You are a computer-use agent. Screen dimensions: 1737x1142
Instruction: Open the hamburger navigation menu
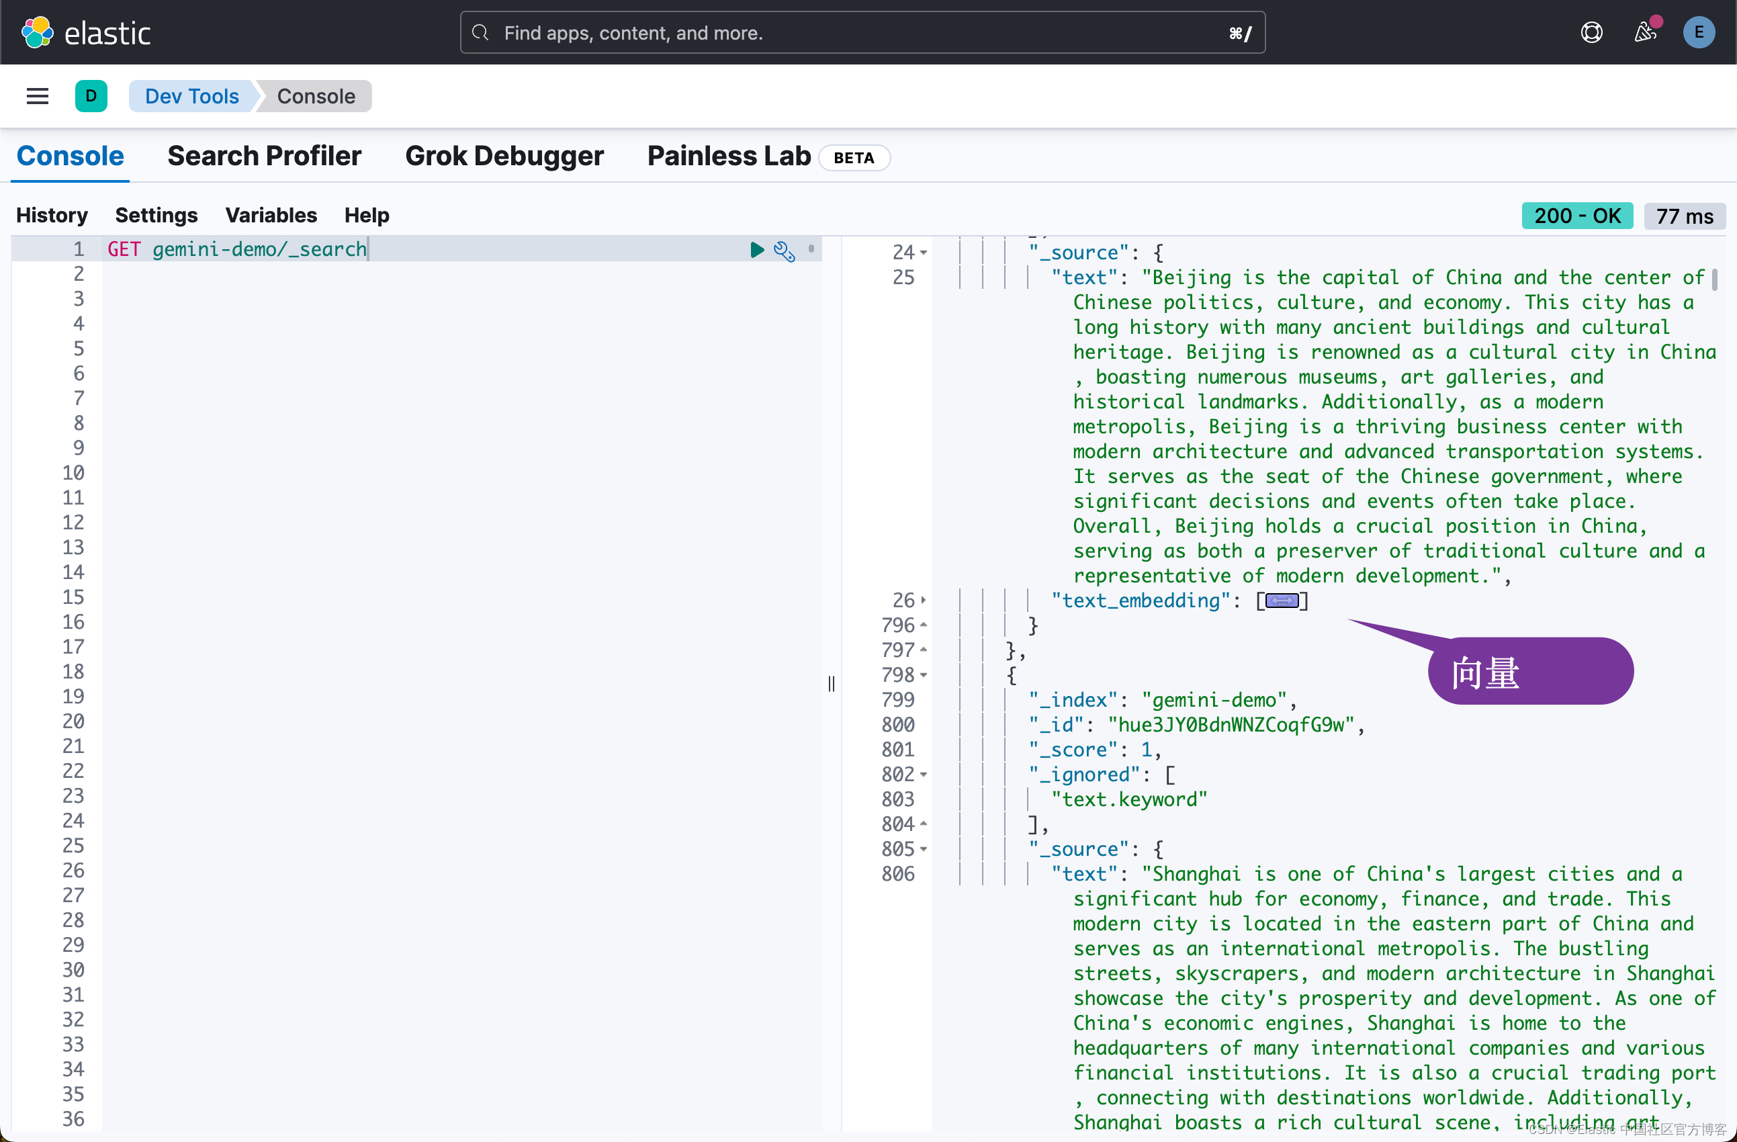[x=36, y=95]
